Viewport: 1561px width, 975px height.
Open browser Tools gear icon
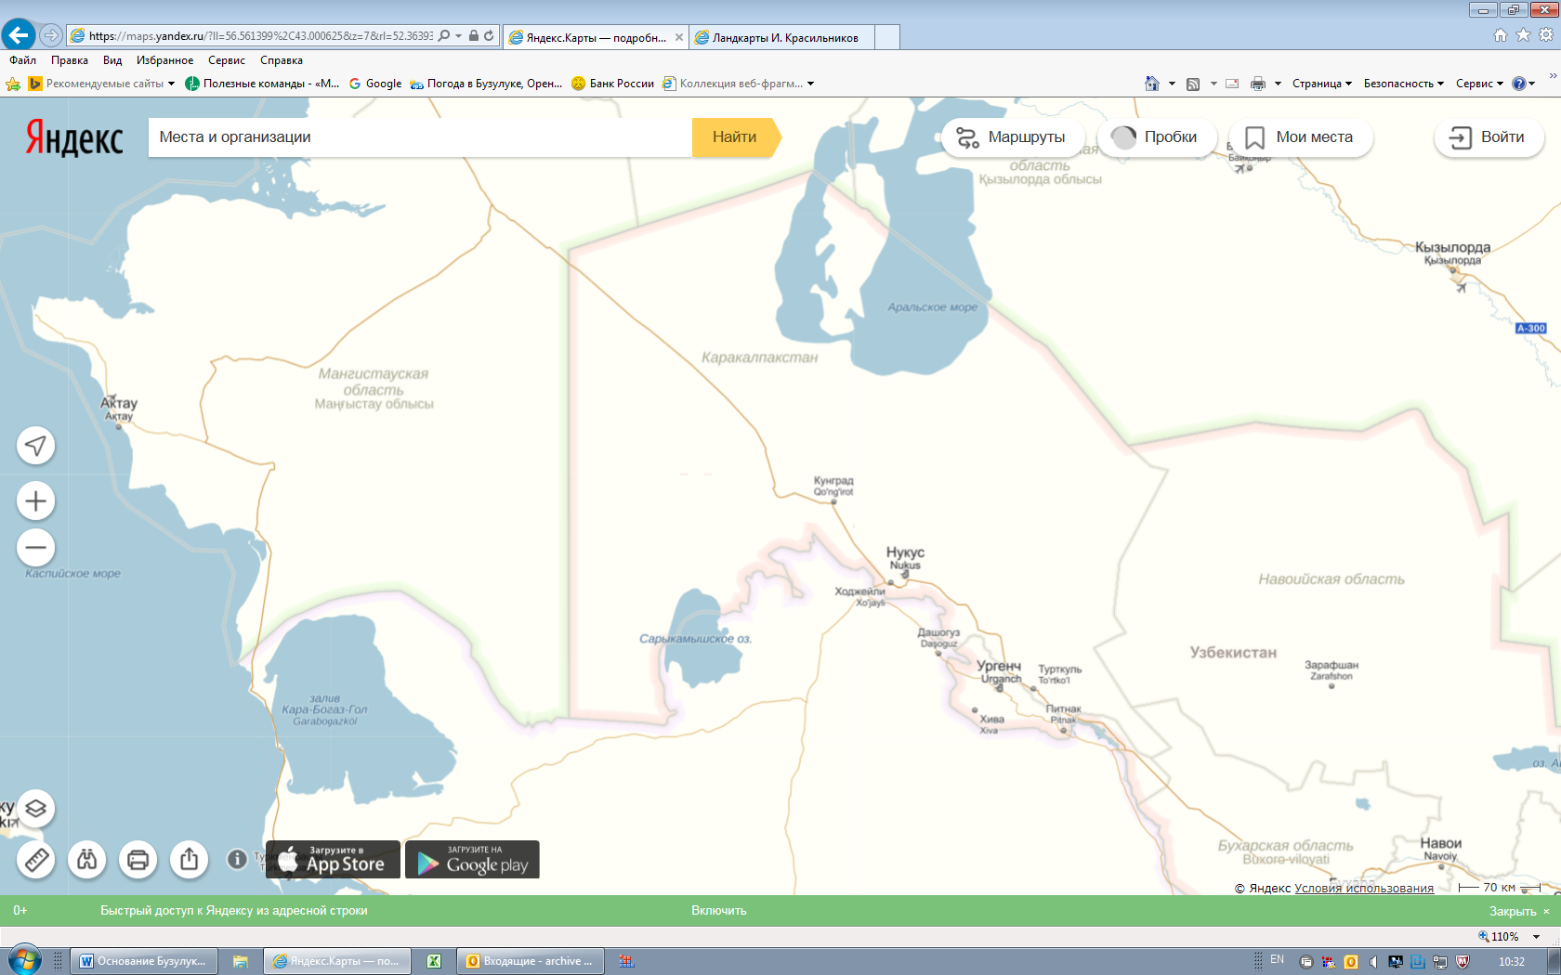[1546, 35]
